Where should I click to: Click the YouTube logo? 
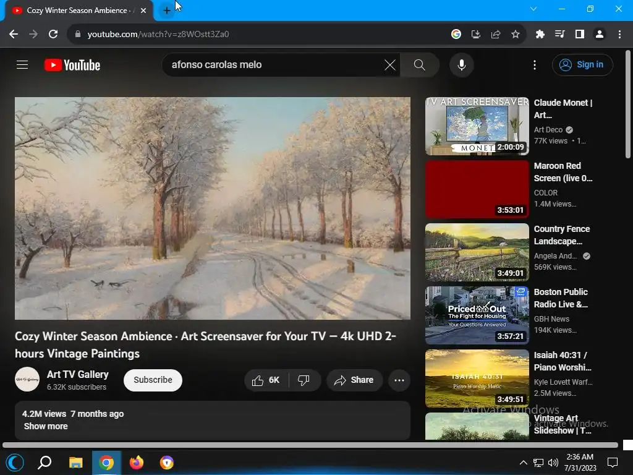pos(72,64)
